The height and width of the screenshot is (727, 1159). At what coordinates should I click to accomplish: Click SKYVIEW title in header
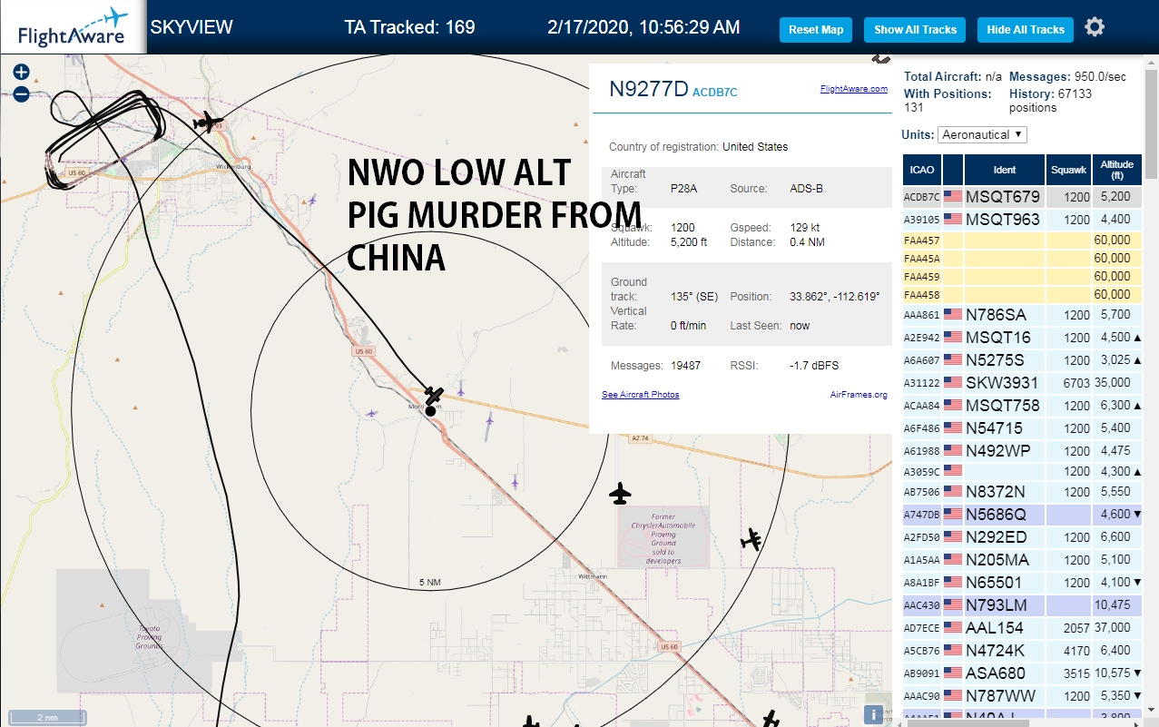[192, 27]
